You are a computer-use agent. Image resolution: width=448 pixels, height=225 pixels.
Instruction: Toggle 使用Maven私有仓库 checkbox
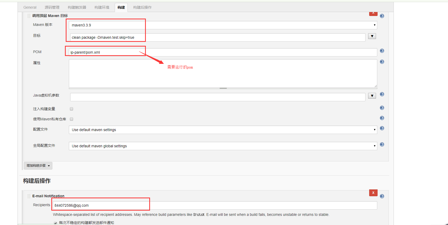click(x=71, y=119)
